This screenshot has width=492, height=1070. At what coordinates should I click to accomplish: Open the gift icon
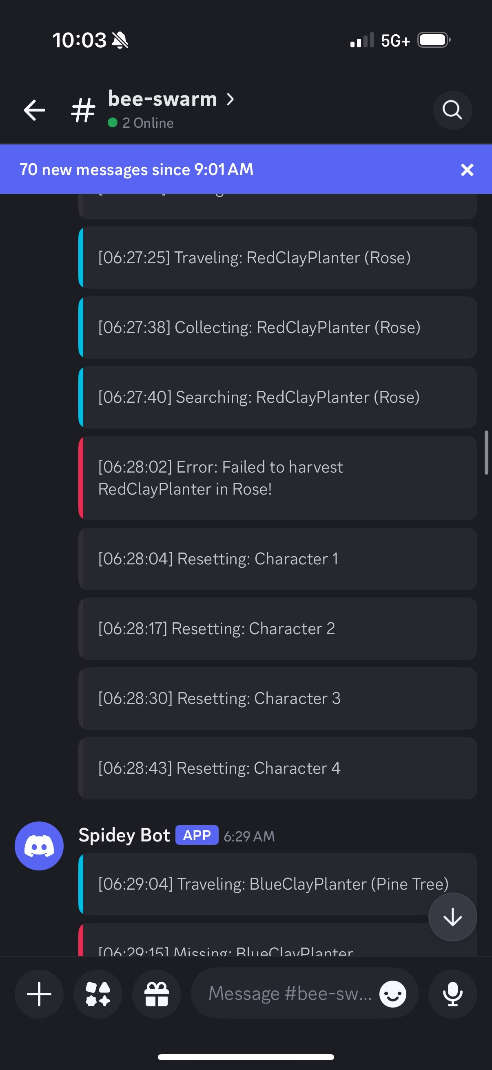(x=157, y=994)
